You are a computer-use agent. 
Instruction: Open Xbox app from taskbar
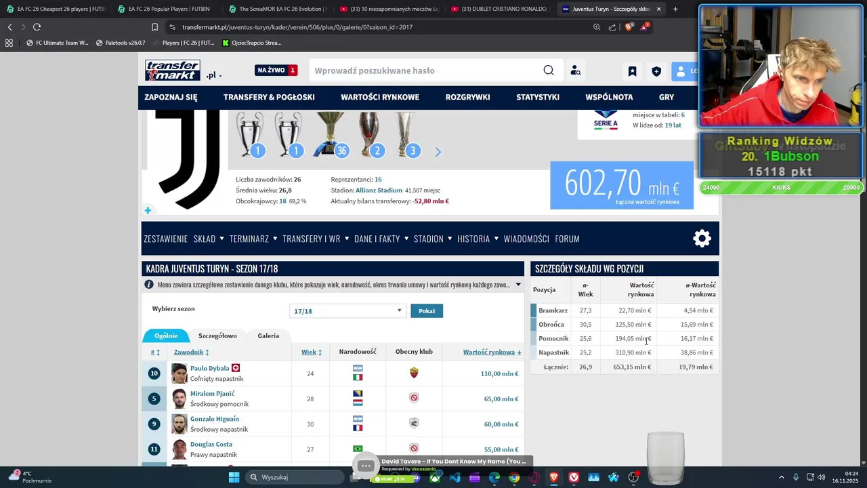(x=435, y=477)
